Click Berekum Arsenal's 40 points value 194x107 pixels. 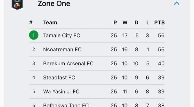(161, 64)
